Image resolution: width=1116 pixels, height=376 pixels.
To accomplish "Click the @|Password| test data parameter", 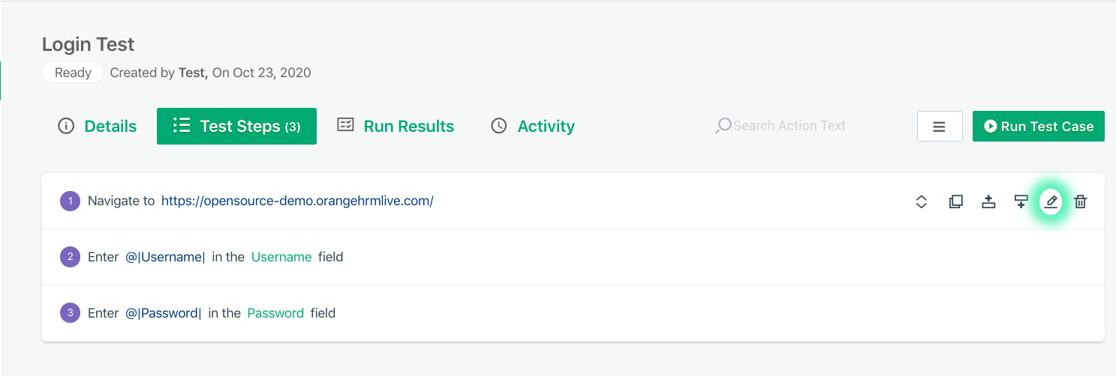I will (164, 313).
